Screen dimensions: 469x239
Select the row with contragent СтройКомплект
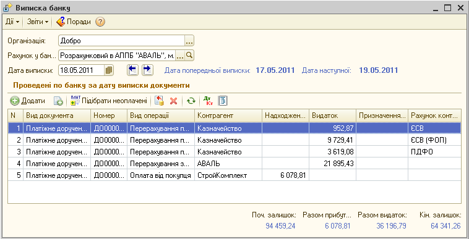tap(234, 175)
